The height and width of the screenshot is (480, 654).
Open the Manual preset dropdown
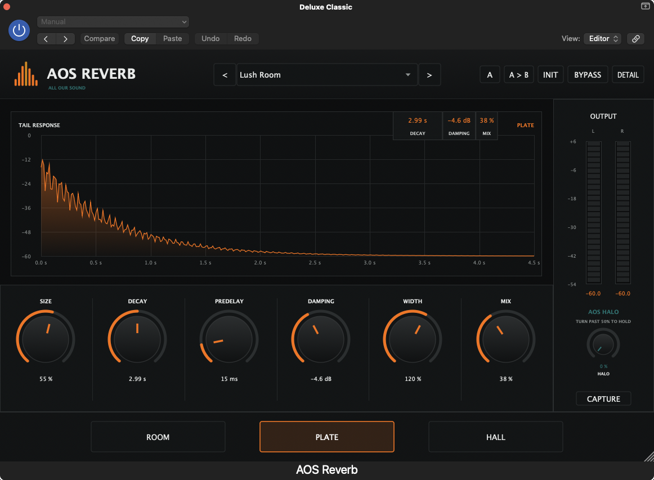coord(113,22)
